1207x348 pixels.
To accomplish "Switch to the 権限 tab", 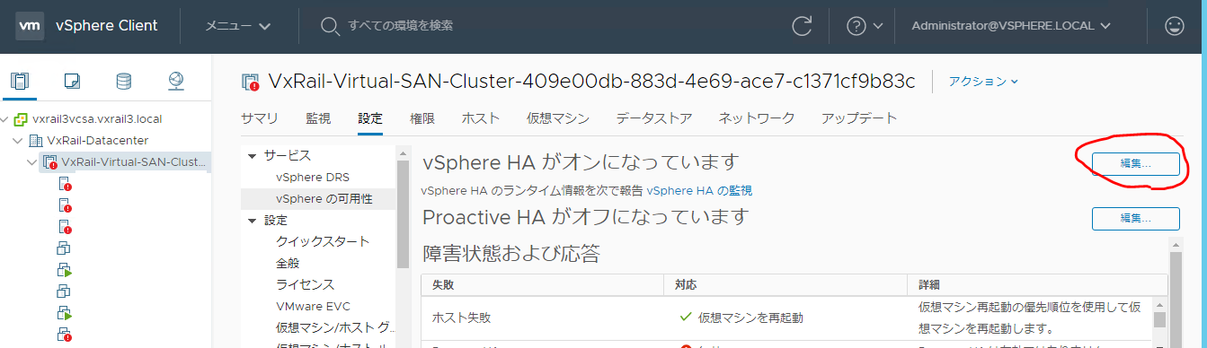I will [x=422, y=118].
